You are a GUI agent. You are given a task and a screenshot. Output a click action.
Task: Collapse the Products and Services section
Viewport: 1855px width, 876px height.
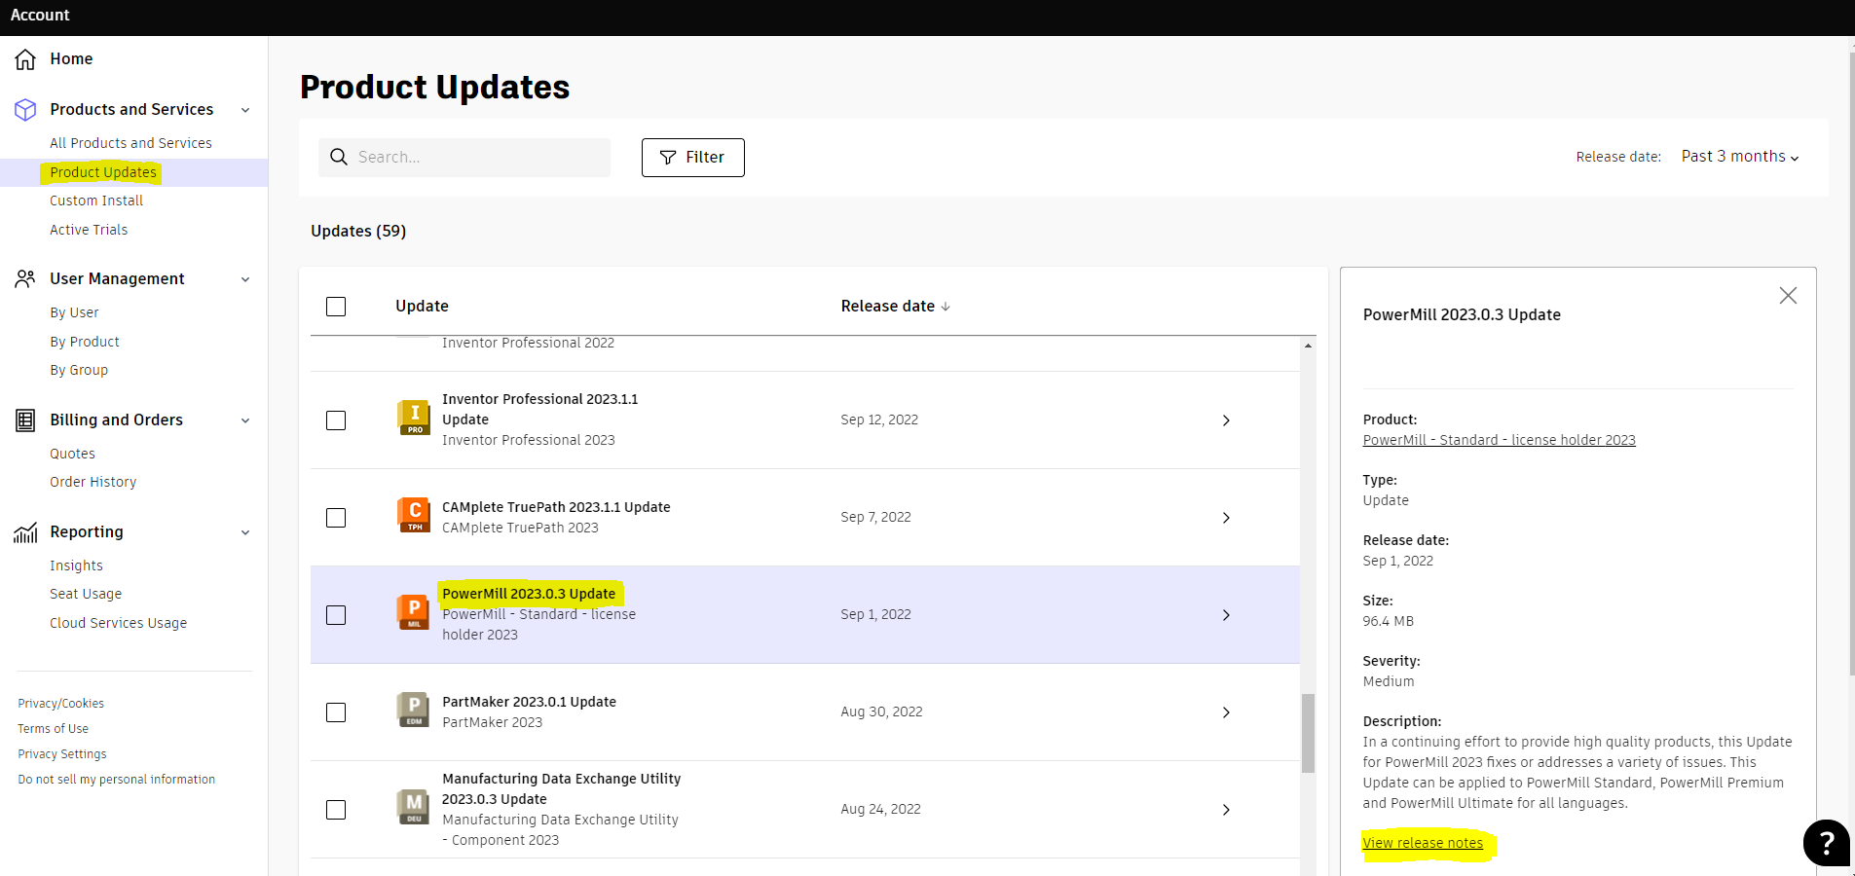coord(245,110)
